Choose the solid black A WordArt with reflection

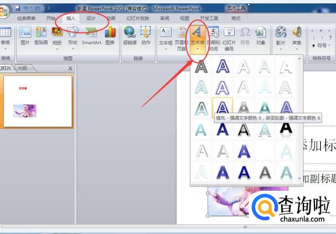(286, 130)
